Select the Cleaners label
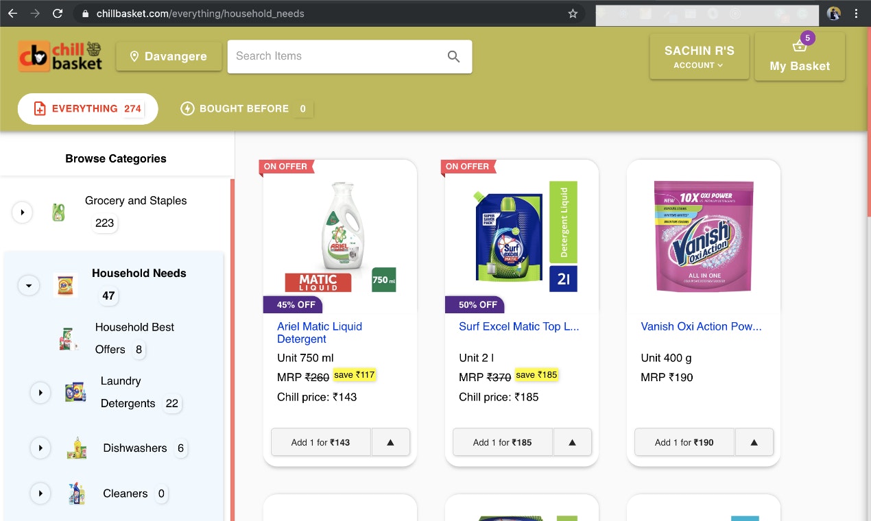 point(125,494)
